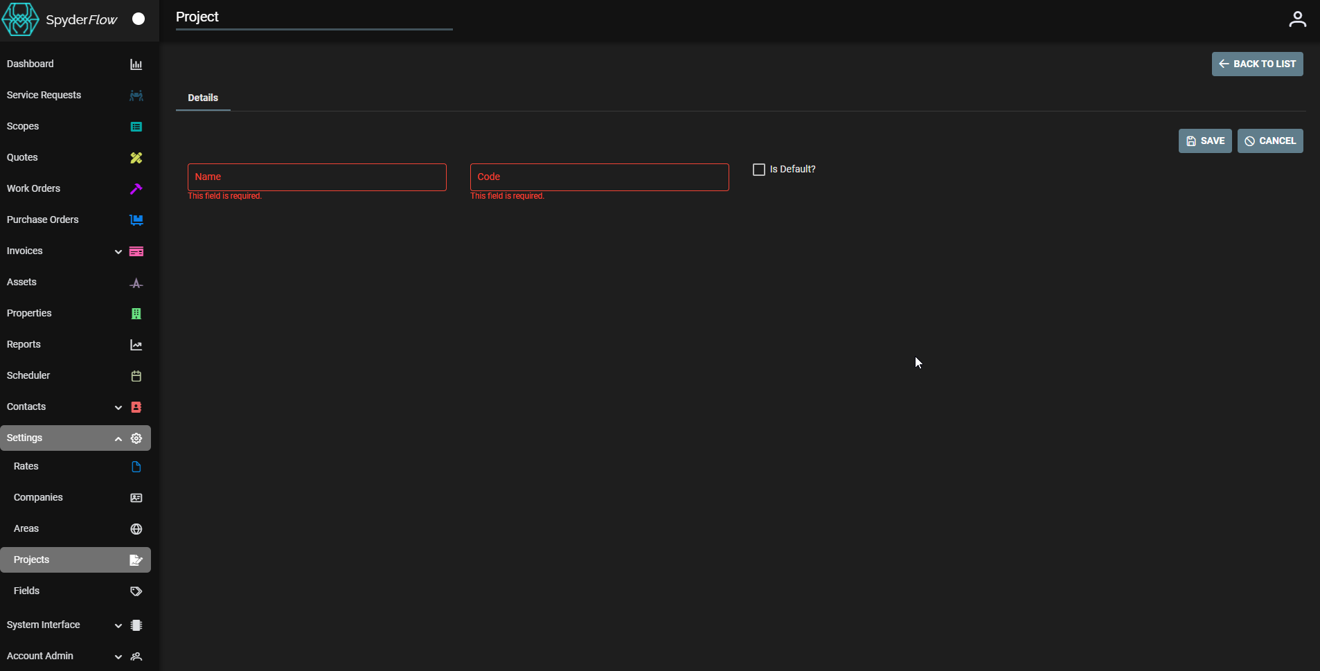Click the Purchase Orders cart icon
Viewport: 1320px width, 671px height.
pos(136,220)
